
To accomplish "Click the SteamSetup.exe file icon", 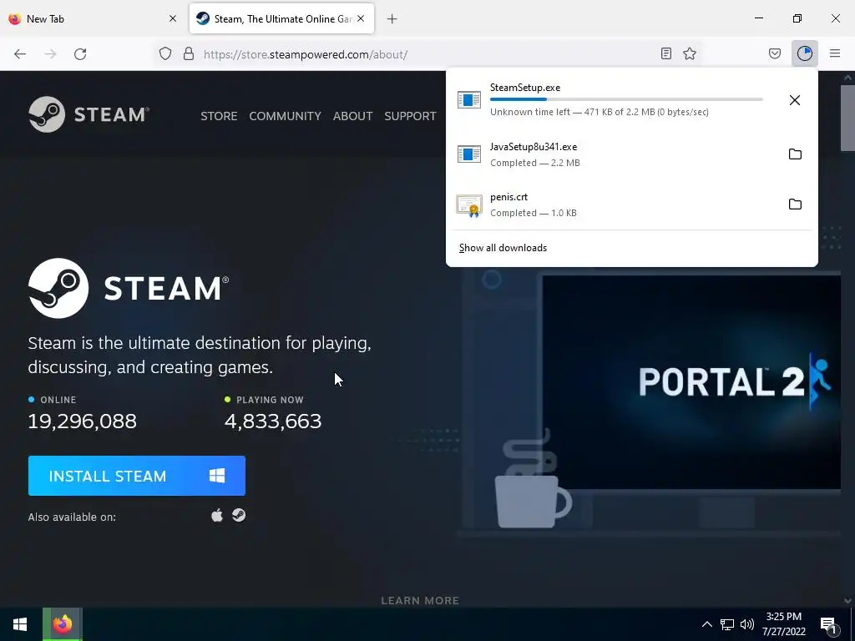I will pos(469,100).
